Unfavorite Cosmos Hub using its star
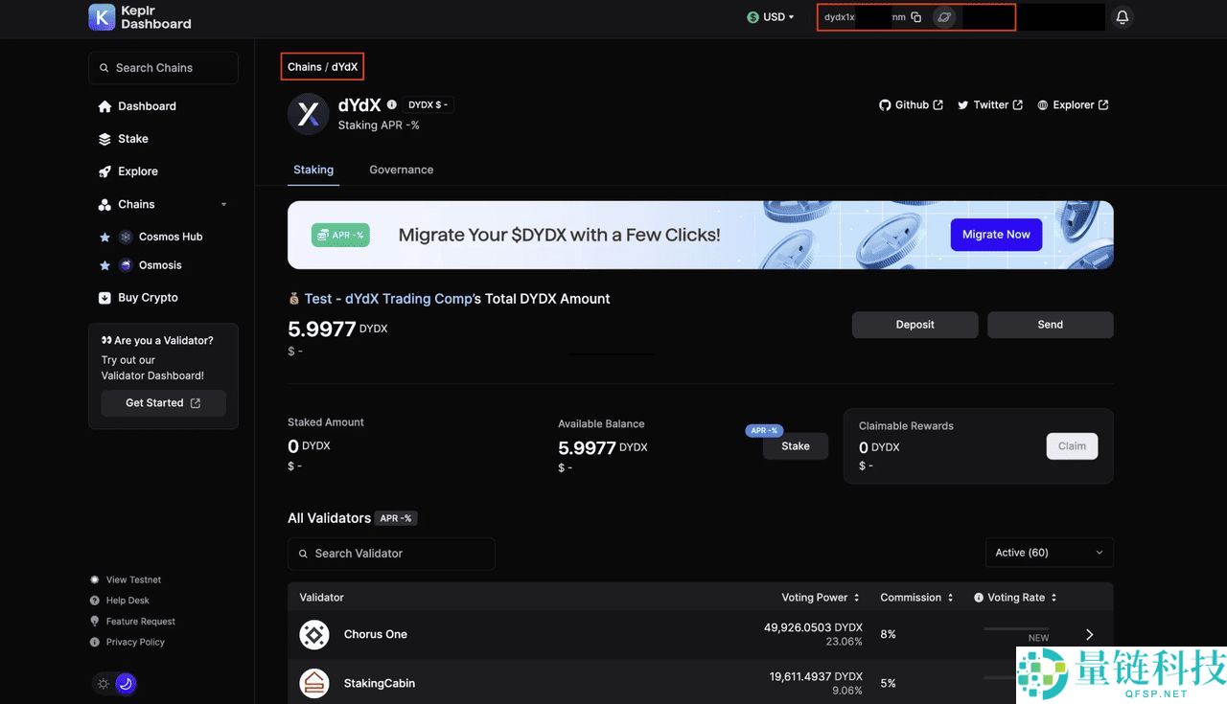 (105, 237)
